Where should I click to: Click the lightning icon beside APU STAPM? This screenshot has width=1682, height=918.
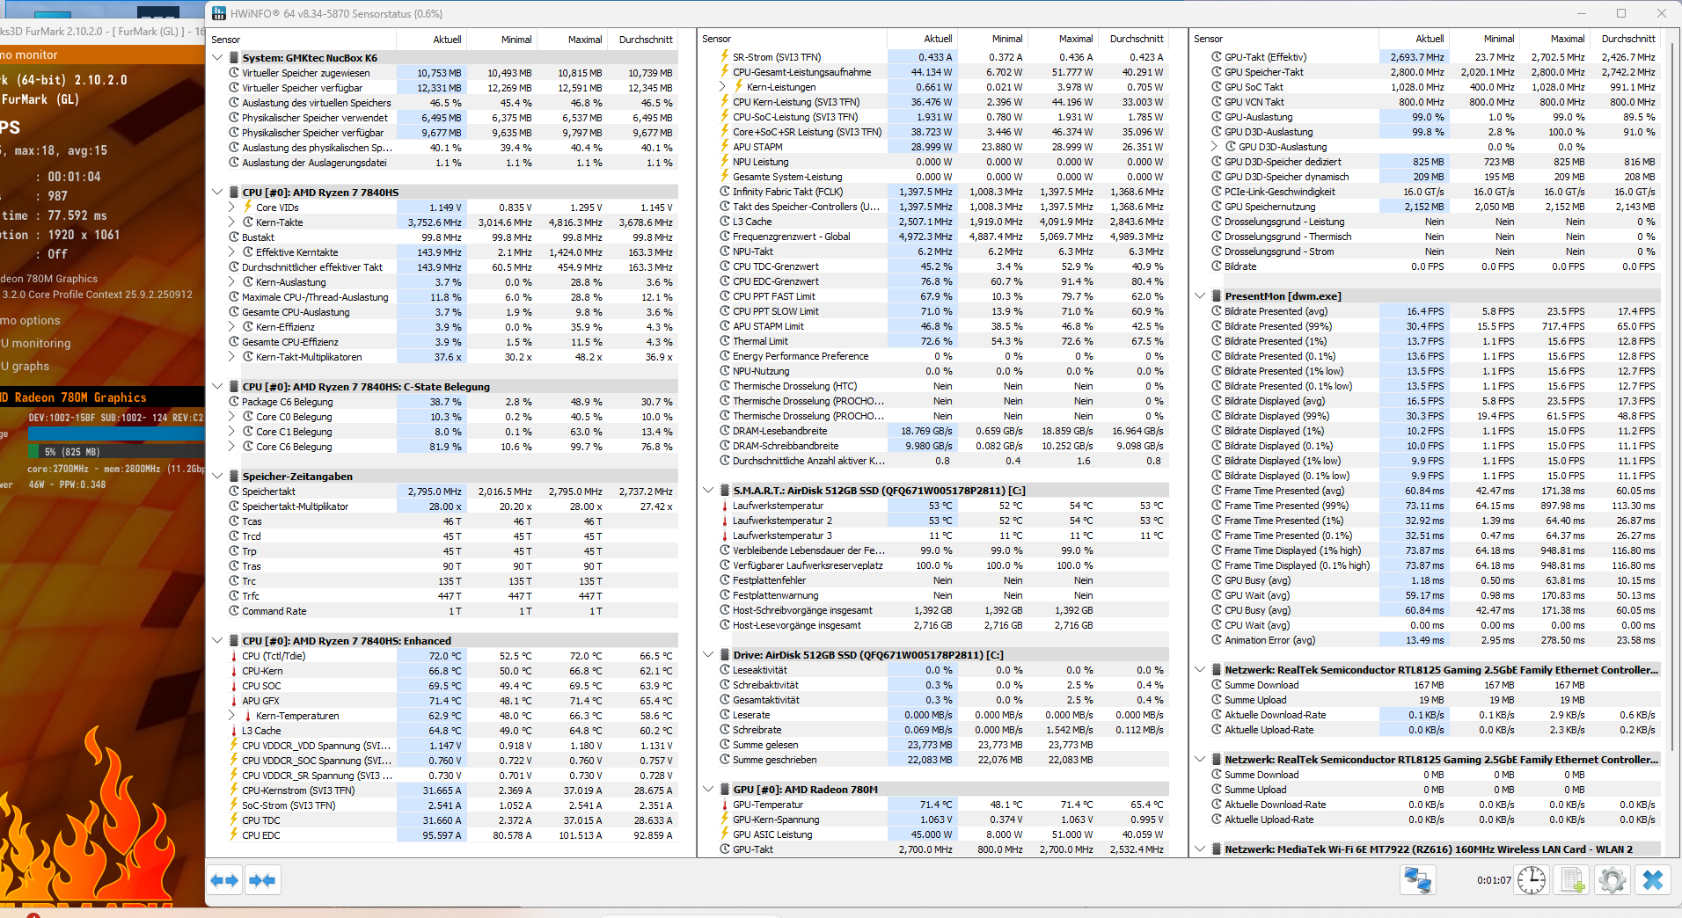coord(725,147)
